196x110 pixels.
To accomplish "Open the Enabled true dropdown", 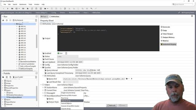I will pos(66,53).
